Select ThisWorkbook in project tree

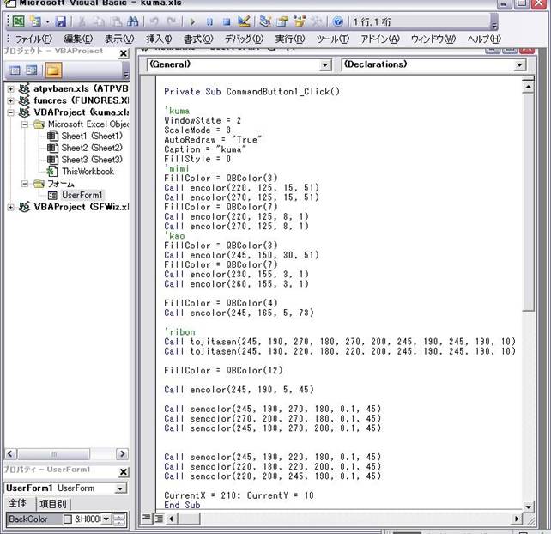[88, 172]
